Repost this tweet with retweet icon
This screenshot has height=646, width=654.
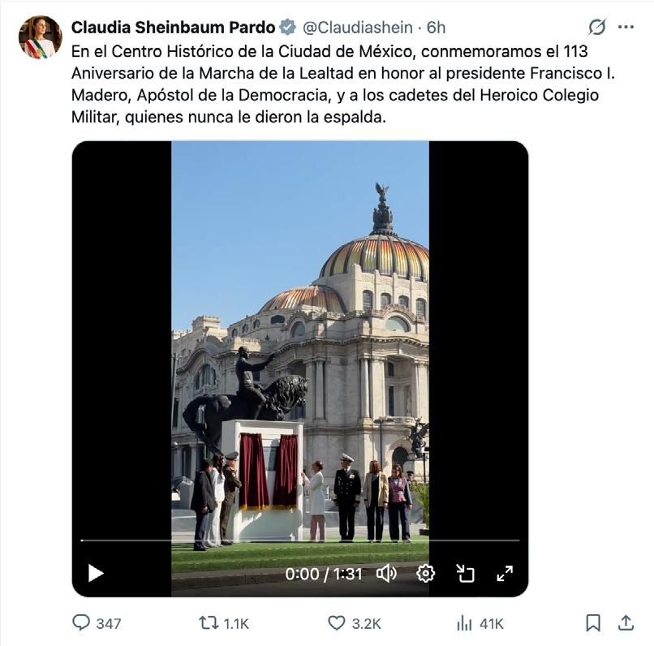click(x=208, y=623)
